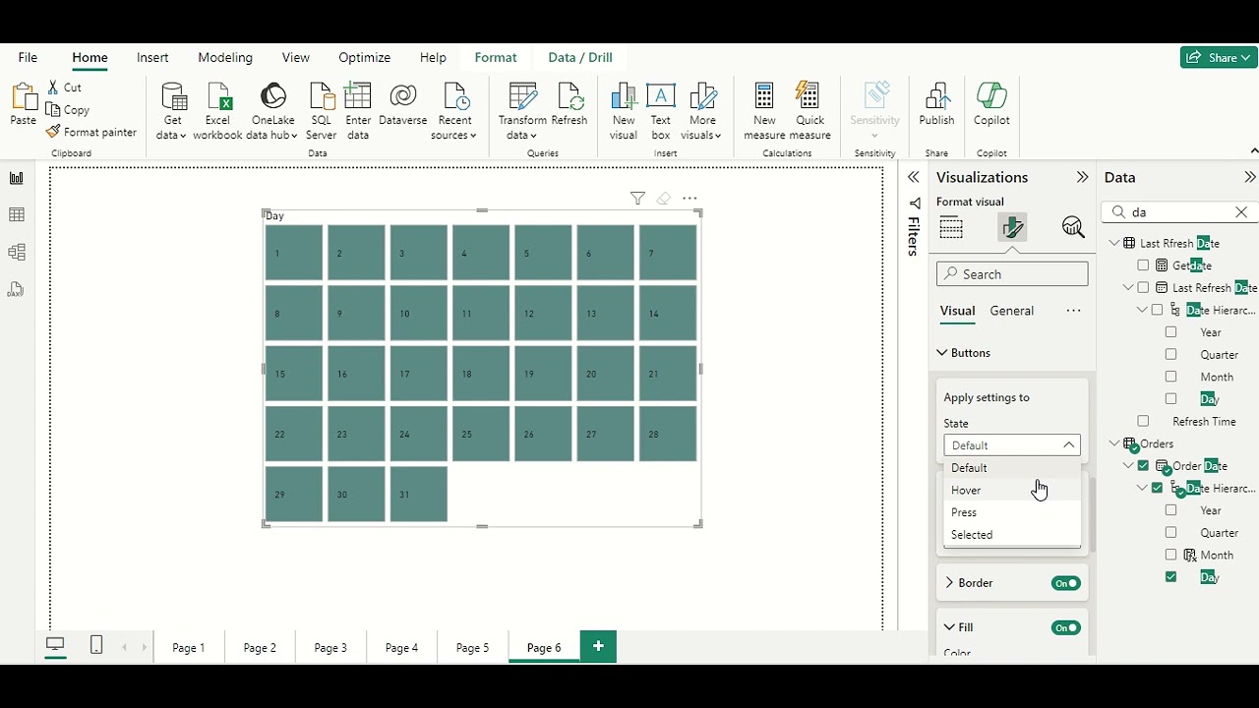This screenshot has width=1259, height=708.
Task: Go to Page 3 tab
Action: point(330,647)
